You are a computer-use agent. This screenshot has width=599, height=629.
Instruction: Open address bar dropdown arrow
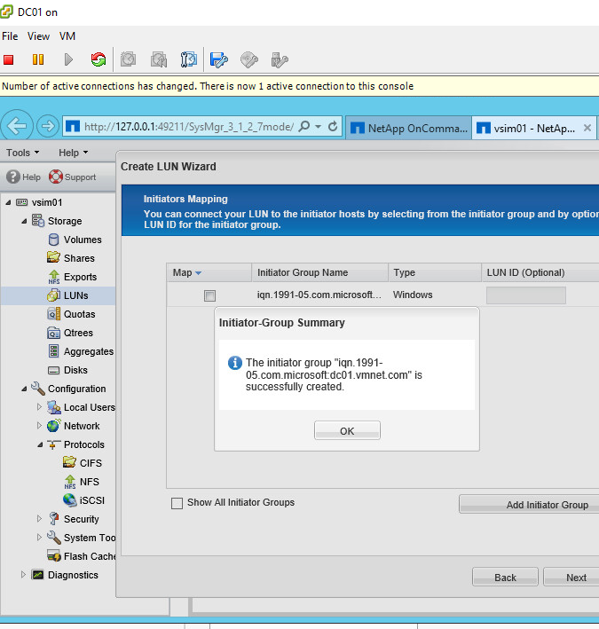pos(319,126)
